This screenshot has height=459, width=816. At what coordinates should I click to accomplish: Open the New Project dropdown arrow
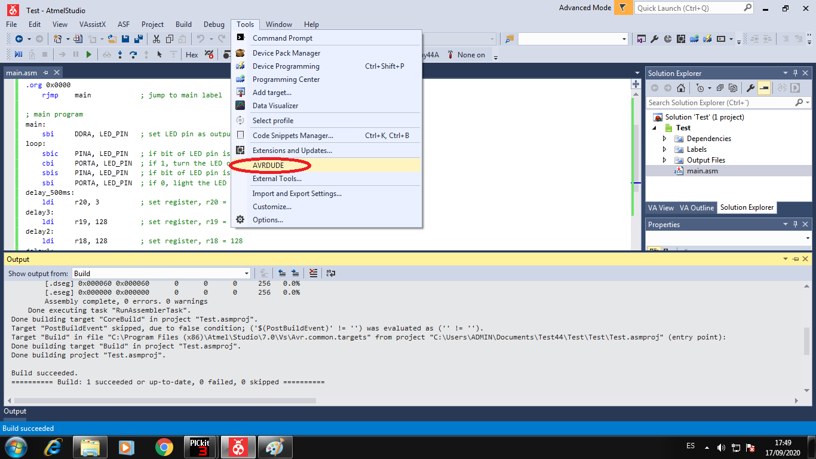point(68,39)
